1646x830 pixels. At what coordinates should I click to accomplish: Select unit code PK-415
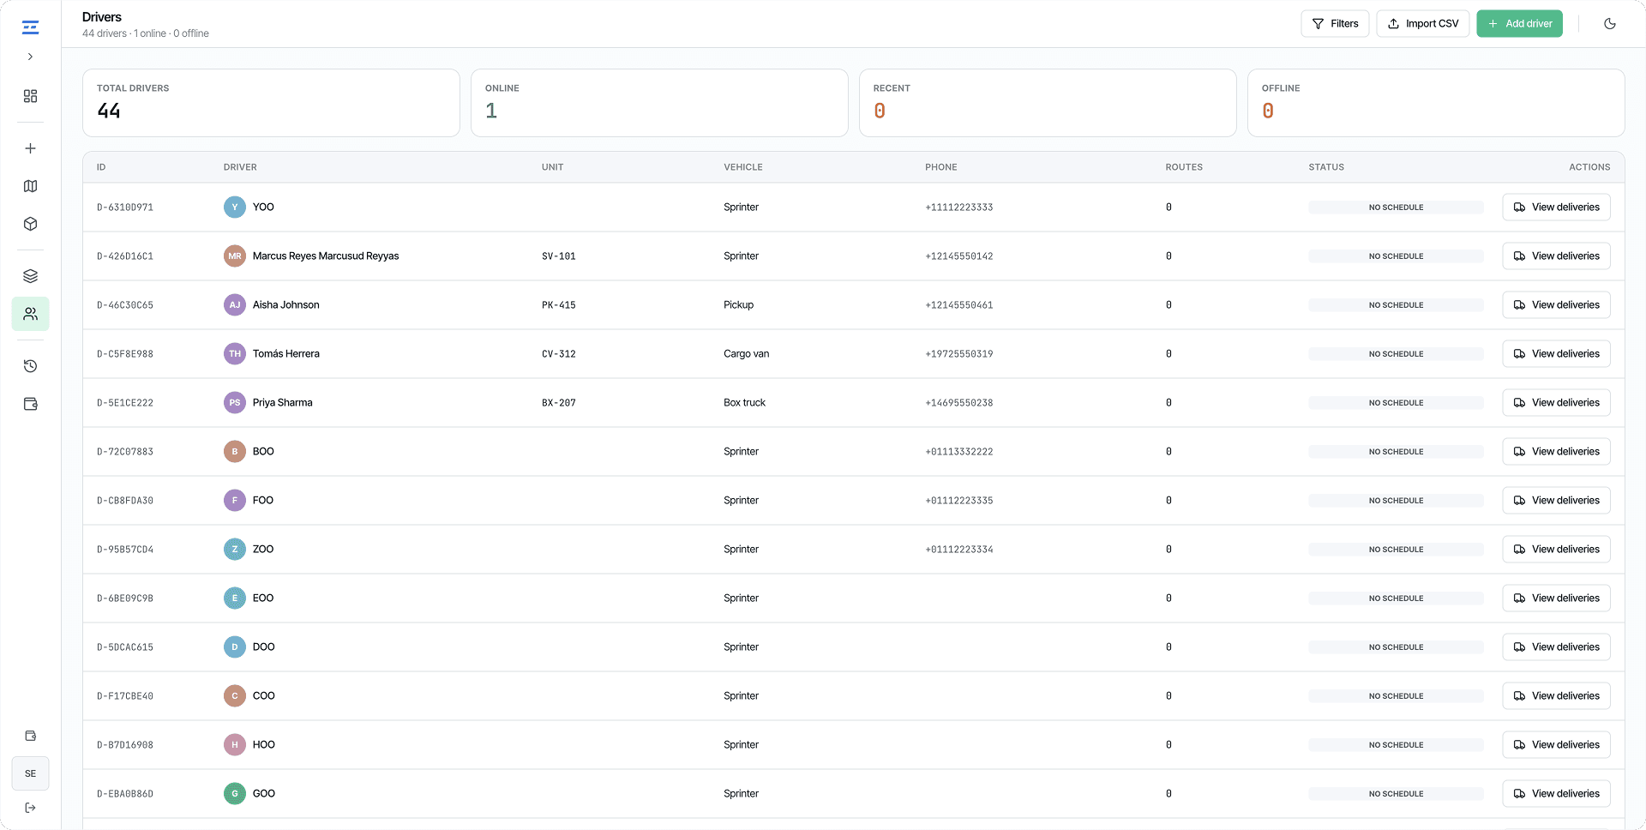point(559,305)
